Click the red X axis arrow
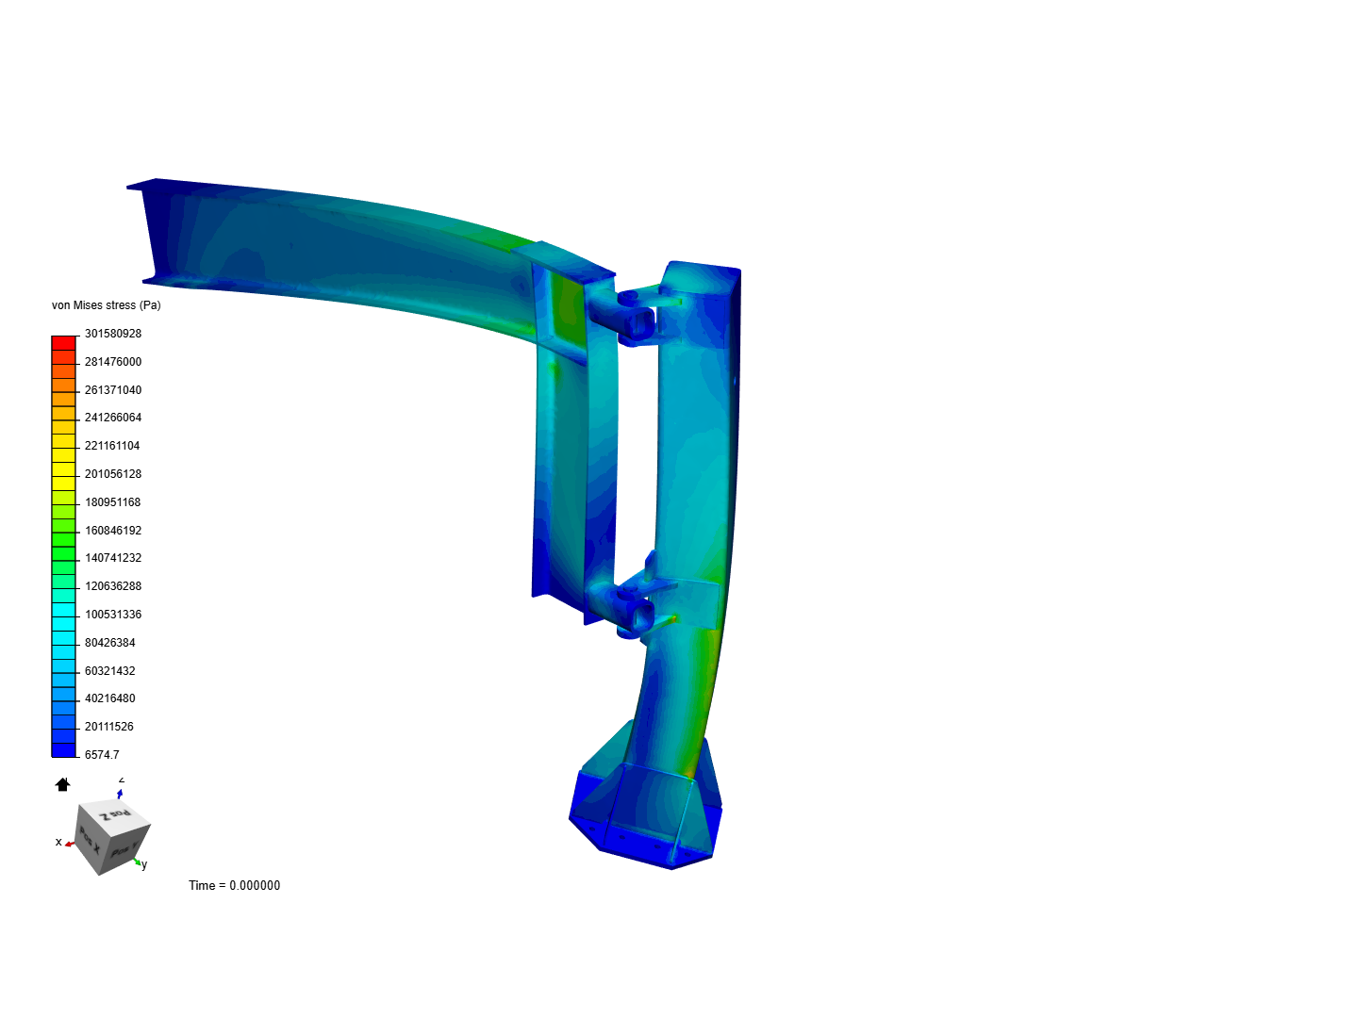This screenshot has height=1018, width=1358. point(70,844)
